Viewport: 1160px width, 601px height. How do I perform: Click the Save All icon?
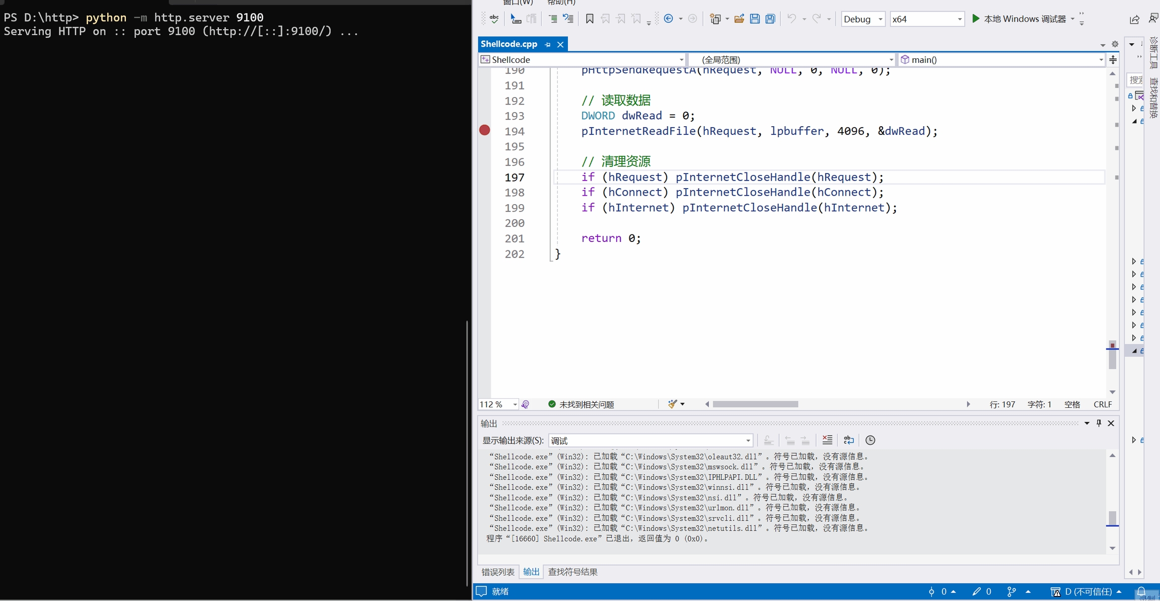pos(770,19)
